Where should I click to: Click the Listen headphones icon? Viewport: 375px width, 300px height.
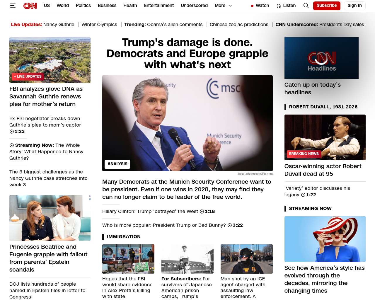coord(279,6)
